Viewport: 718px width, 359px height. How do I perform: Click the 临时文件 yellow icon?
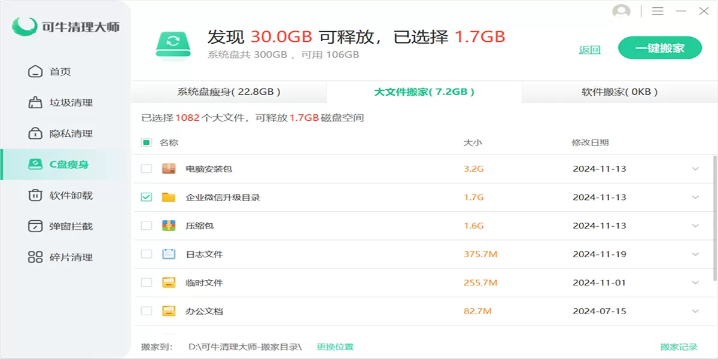pyautogui.click(x=169, y=282)
